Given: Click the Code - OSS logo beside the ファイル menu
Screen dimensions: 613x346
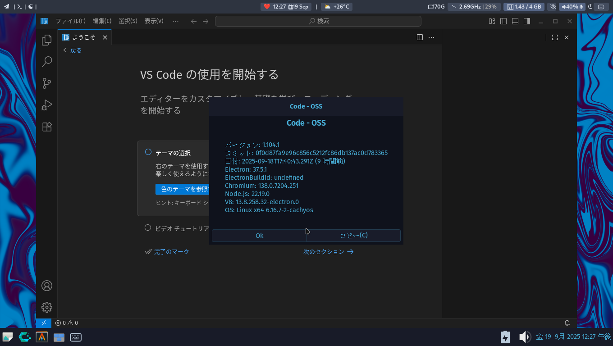Looking at the screenshot, I should tap(44, 21).
